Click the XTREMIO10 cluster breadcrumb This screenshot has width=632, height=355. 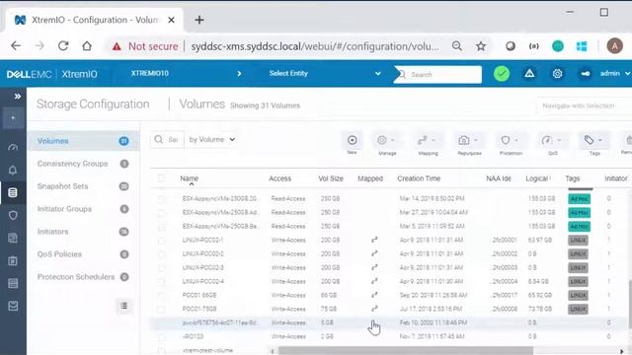click(149, 73)
